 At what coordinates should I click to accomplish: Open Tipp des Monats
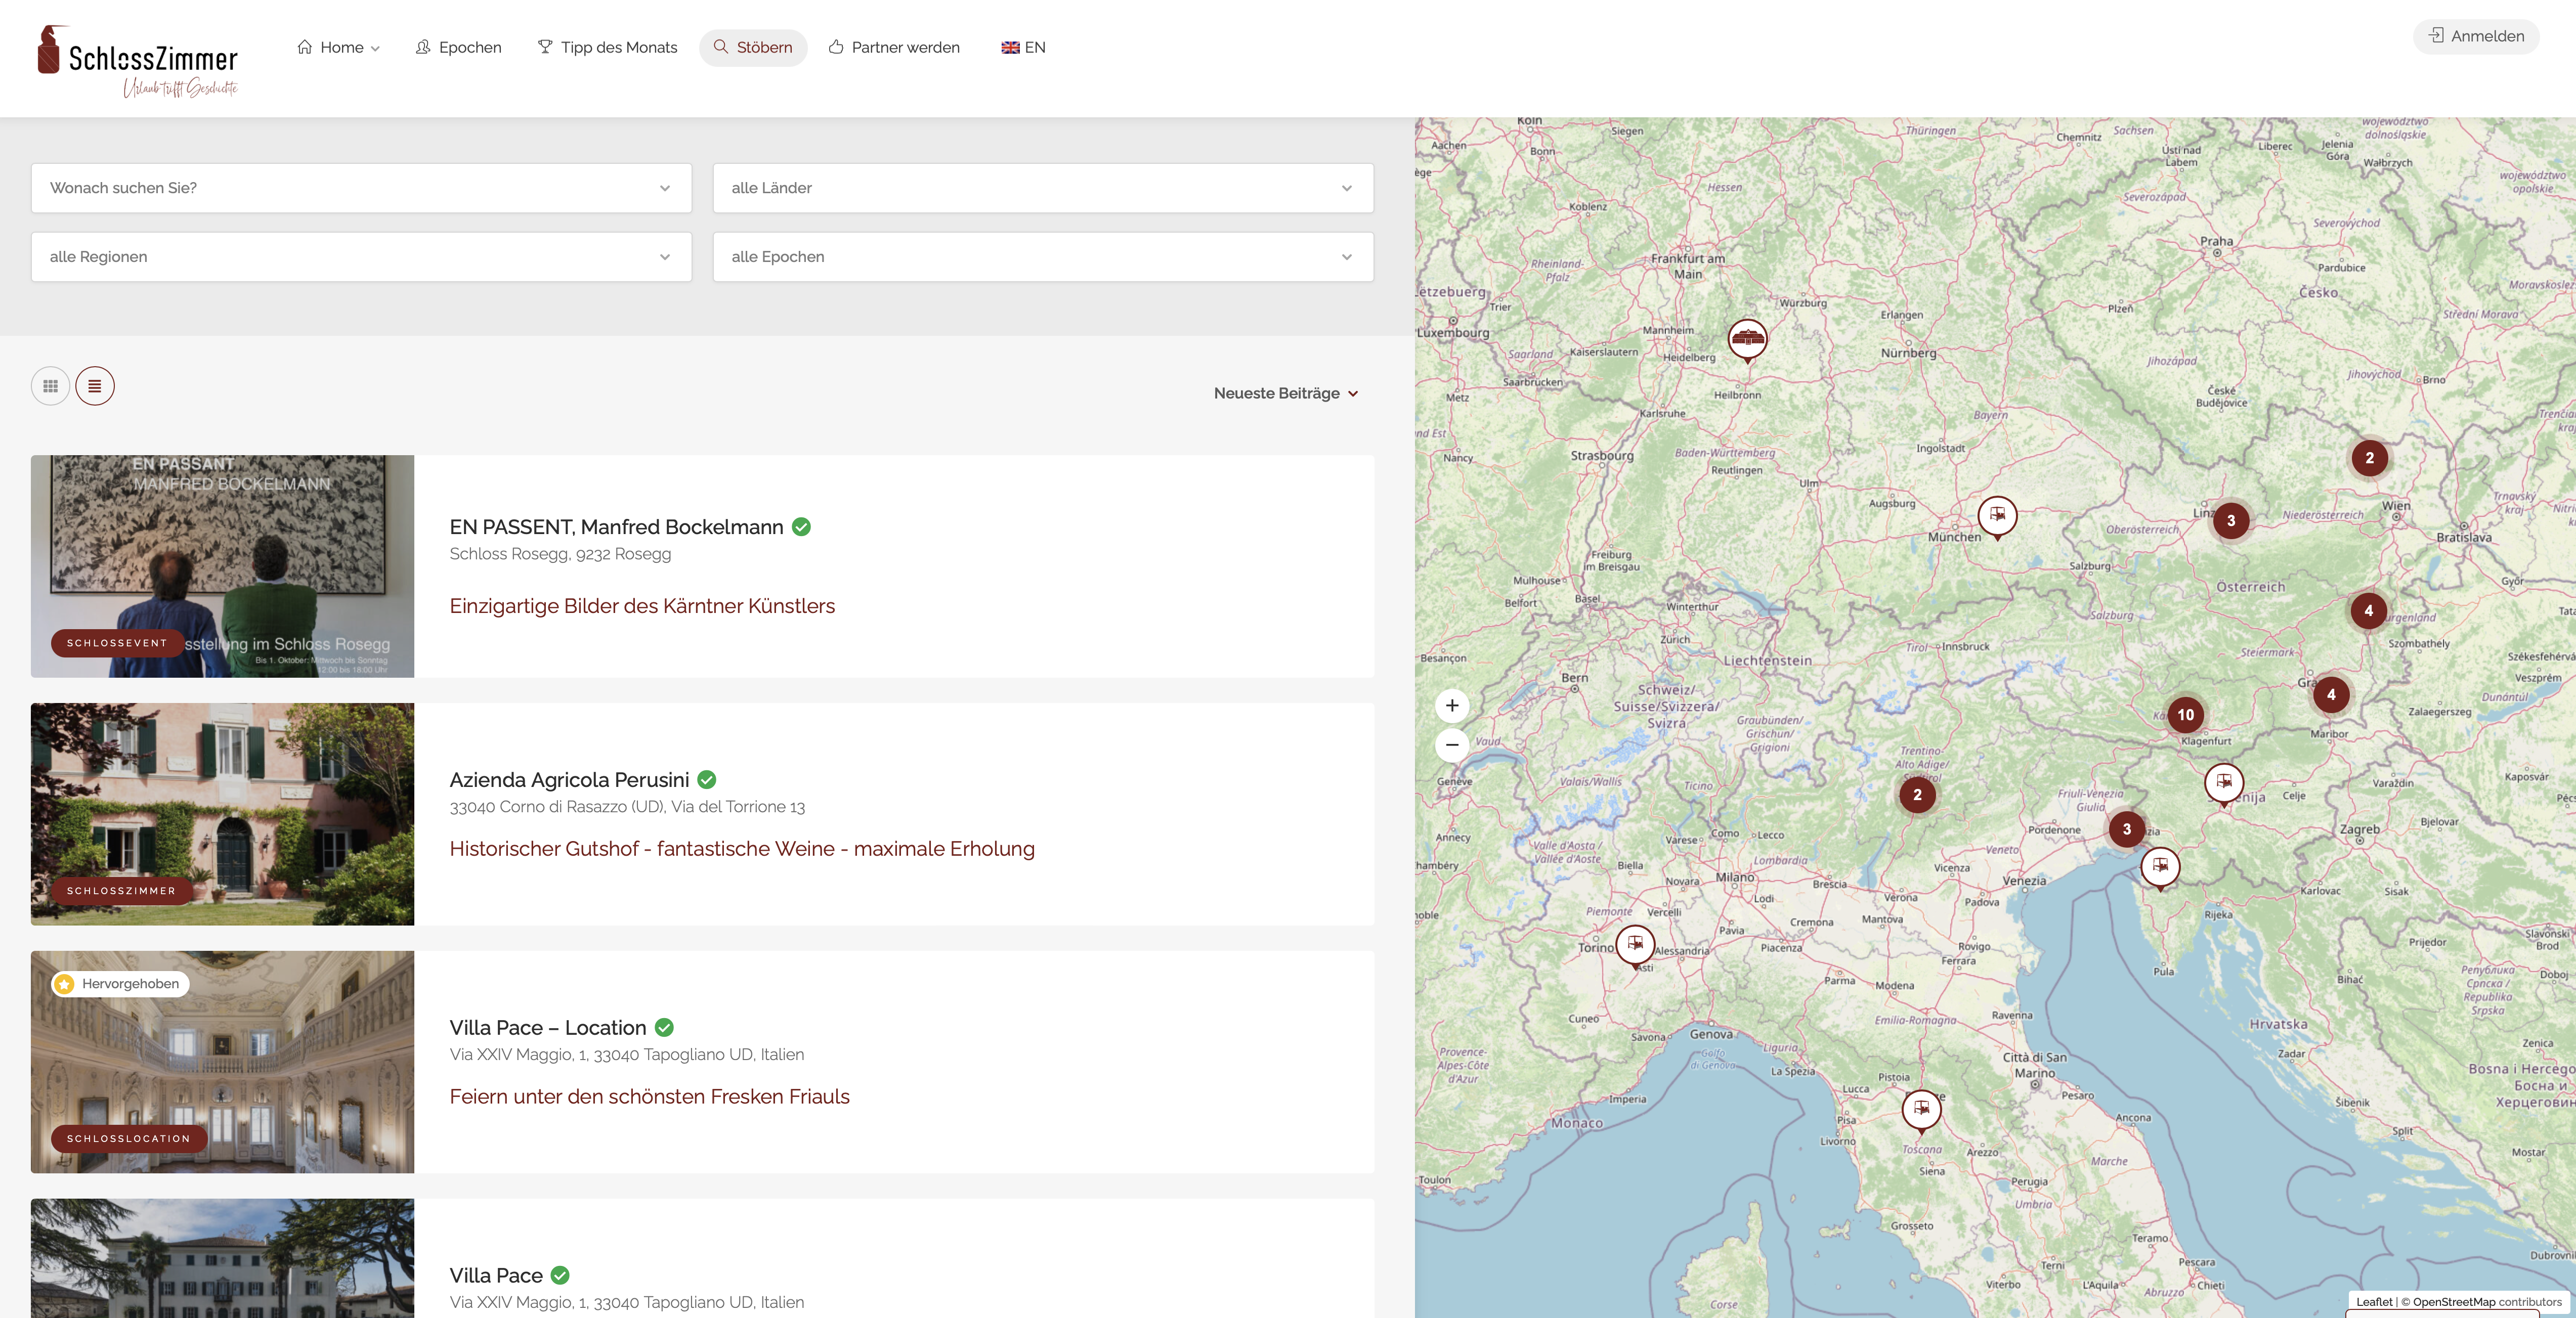pyautogui.click(x=607, y=47)
